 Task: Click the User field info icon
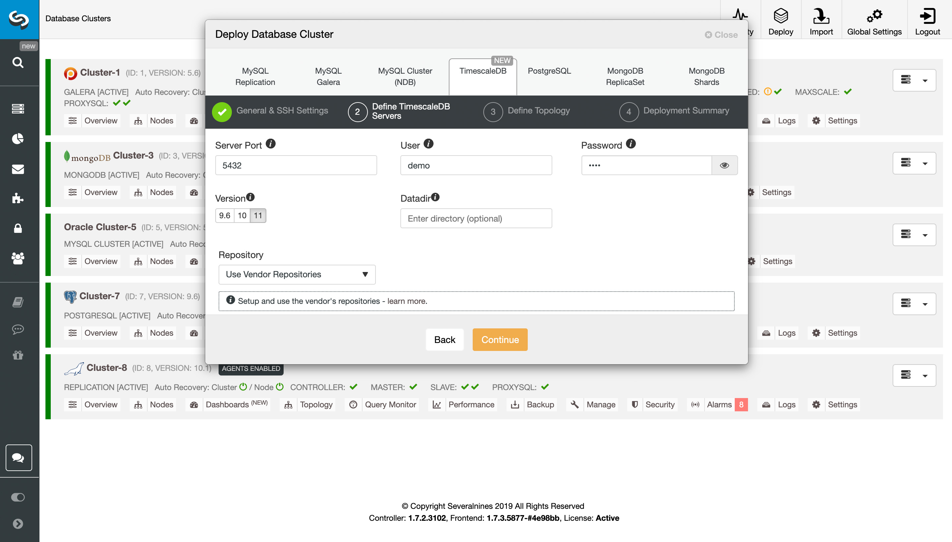[428, 144]
